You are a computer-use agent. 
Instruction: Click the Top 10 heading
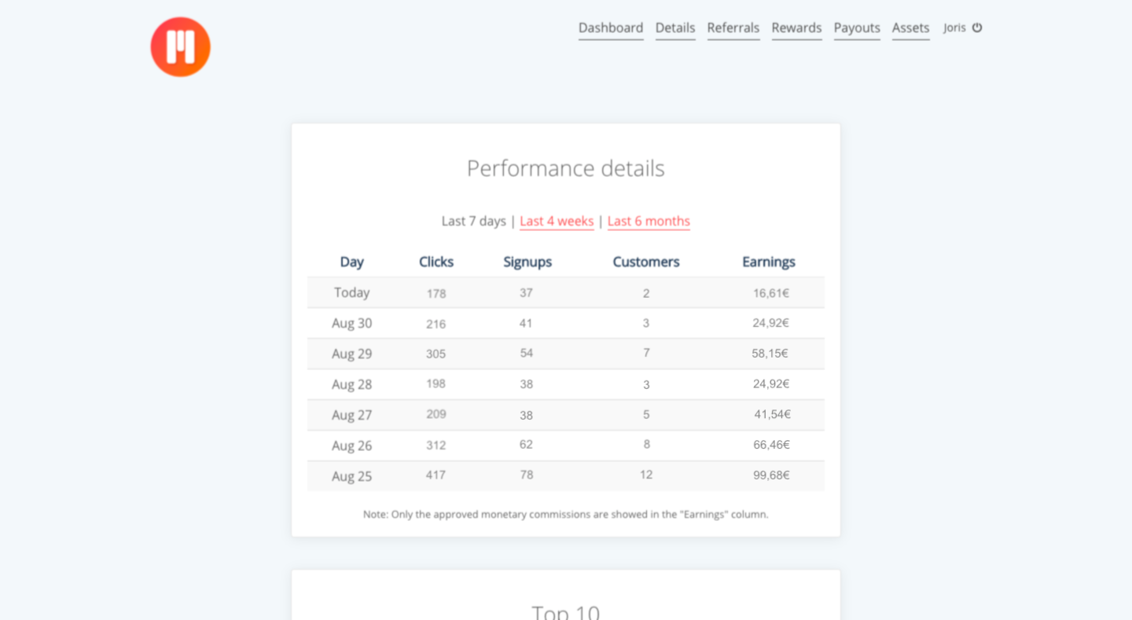[x=566, y=612]
